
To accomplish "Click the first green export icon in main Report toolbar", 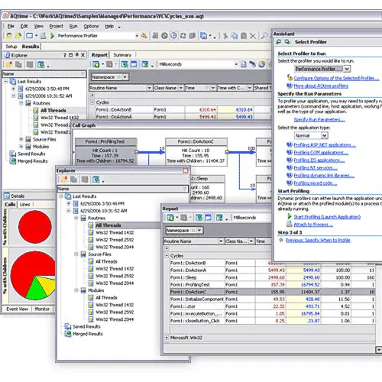I will coord(96,64).
